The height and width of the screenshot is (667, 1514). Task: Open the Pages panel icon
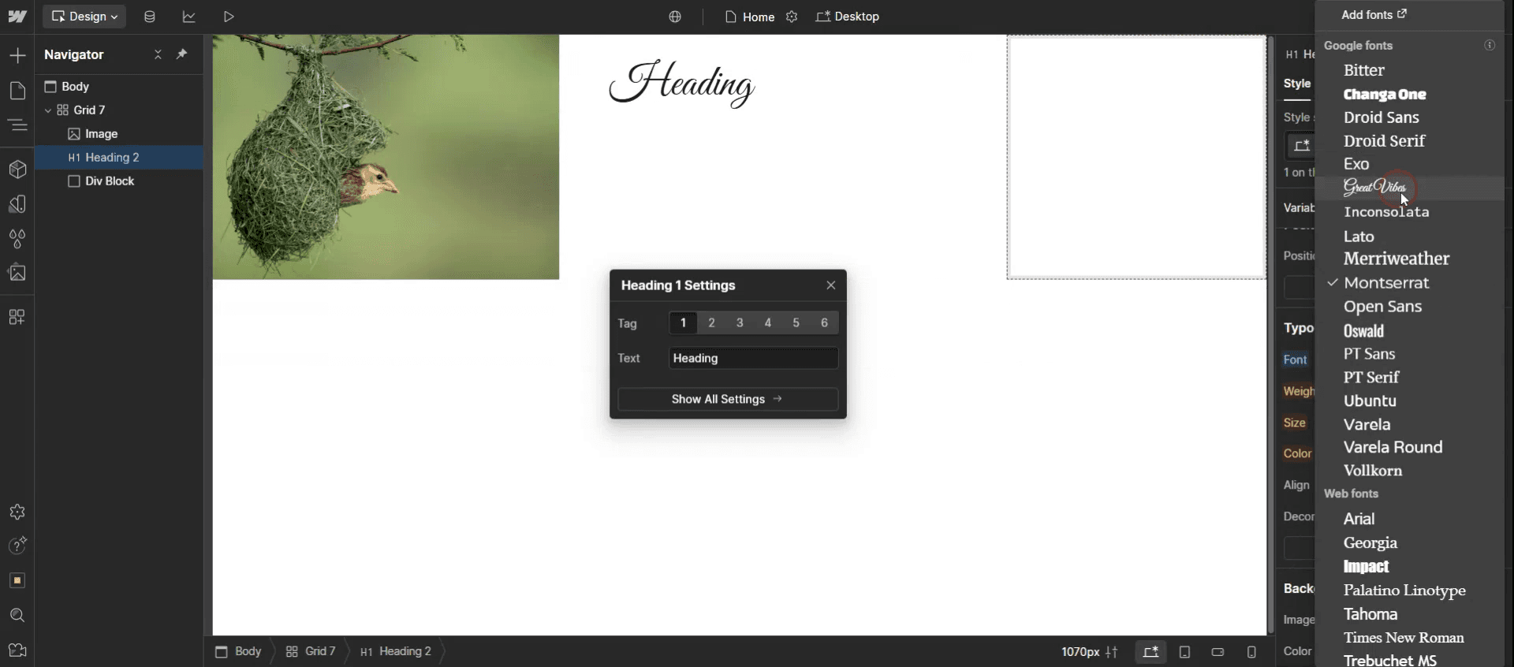click(x=17, y=91)
